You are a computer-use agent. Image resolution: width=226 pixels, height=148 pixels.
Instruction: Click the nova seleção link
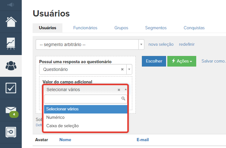[161, 44]
